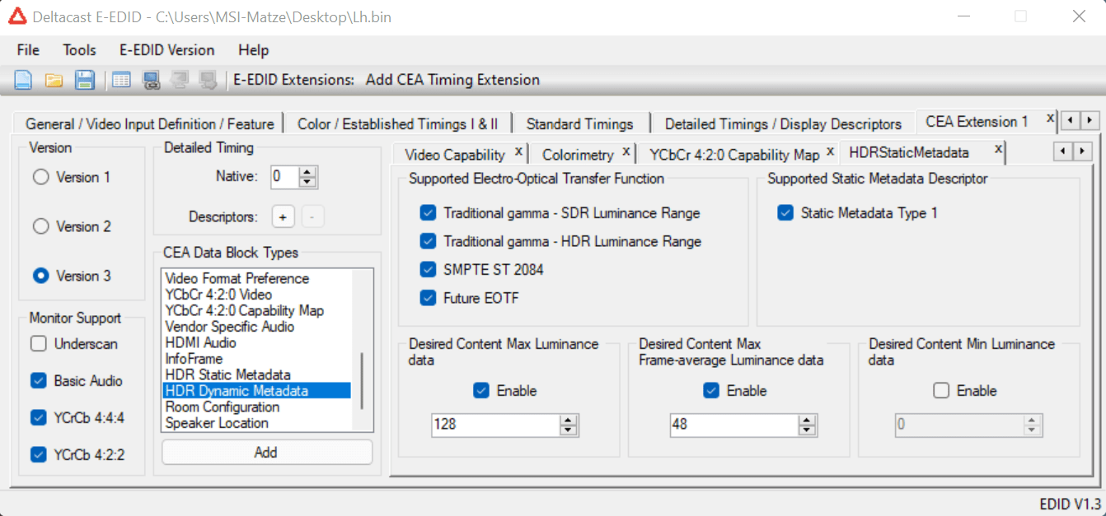
Task: Click the Deltacast logo in title bar
Action: [17, 16]
